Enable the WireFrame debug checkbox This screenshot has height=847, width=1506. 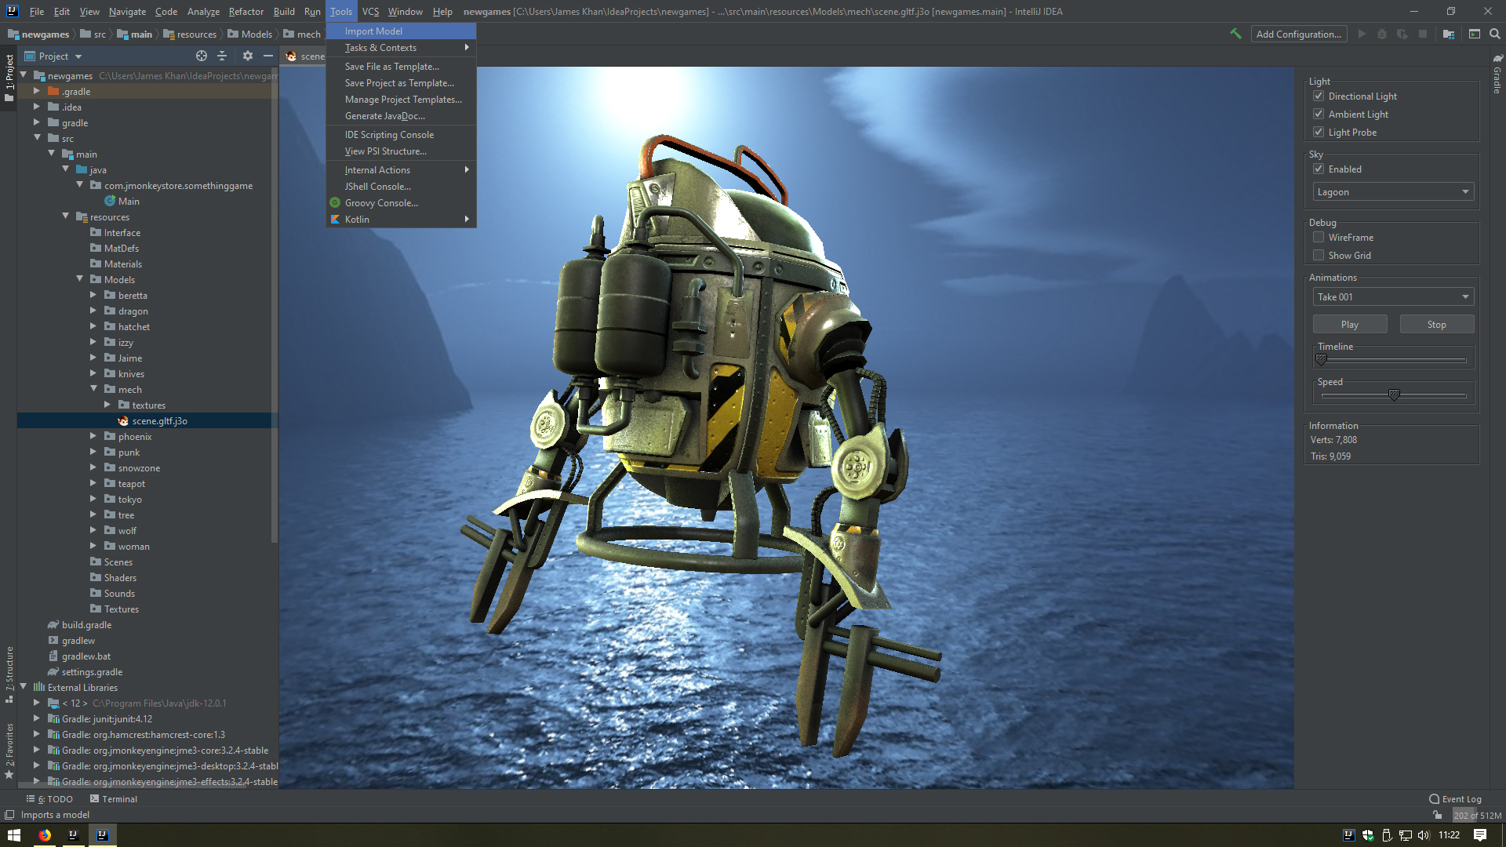point(1319,238)
